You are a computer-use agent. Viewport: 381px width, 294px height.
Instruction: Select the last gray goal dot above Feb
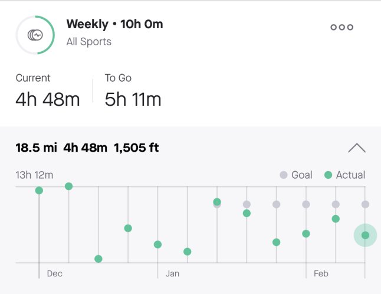(x=365, y=205)
